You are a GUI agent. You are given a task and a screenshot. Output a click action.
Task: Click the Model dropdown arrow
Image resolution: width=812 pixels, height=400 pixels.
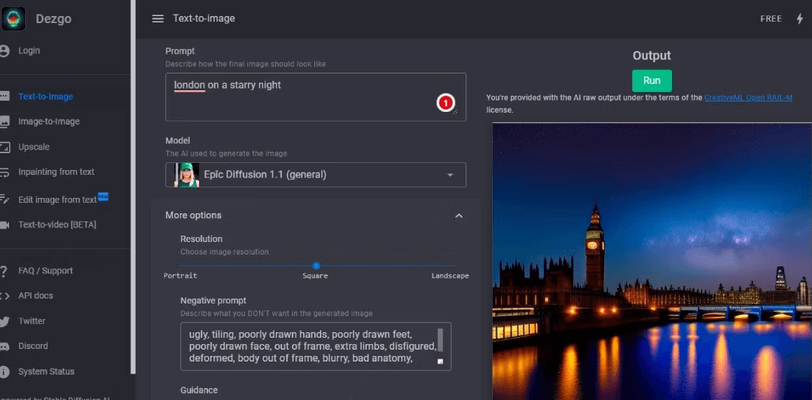[450, 175]
